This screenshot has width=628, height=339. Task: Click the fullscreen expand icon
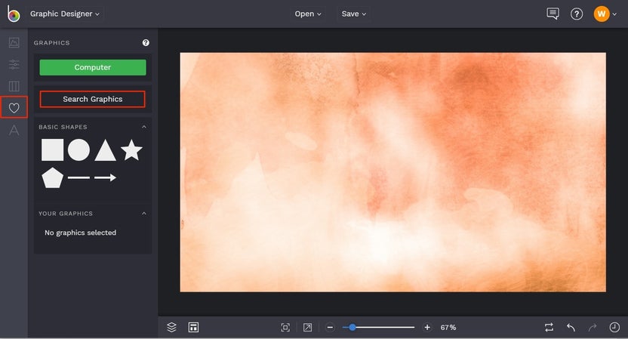[x=307, y=328]
